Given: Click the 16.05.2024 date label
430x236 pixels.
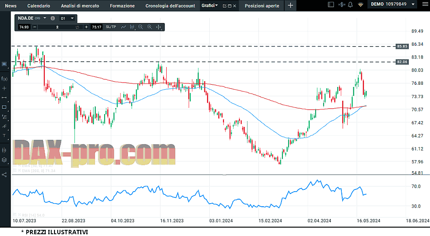Looking at the screenshot, I should coord(368,220).
